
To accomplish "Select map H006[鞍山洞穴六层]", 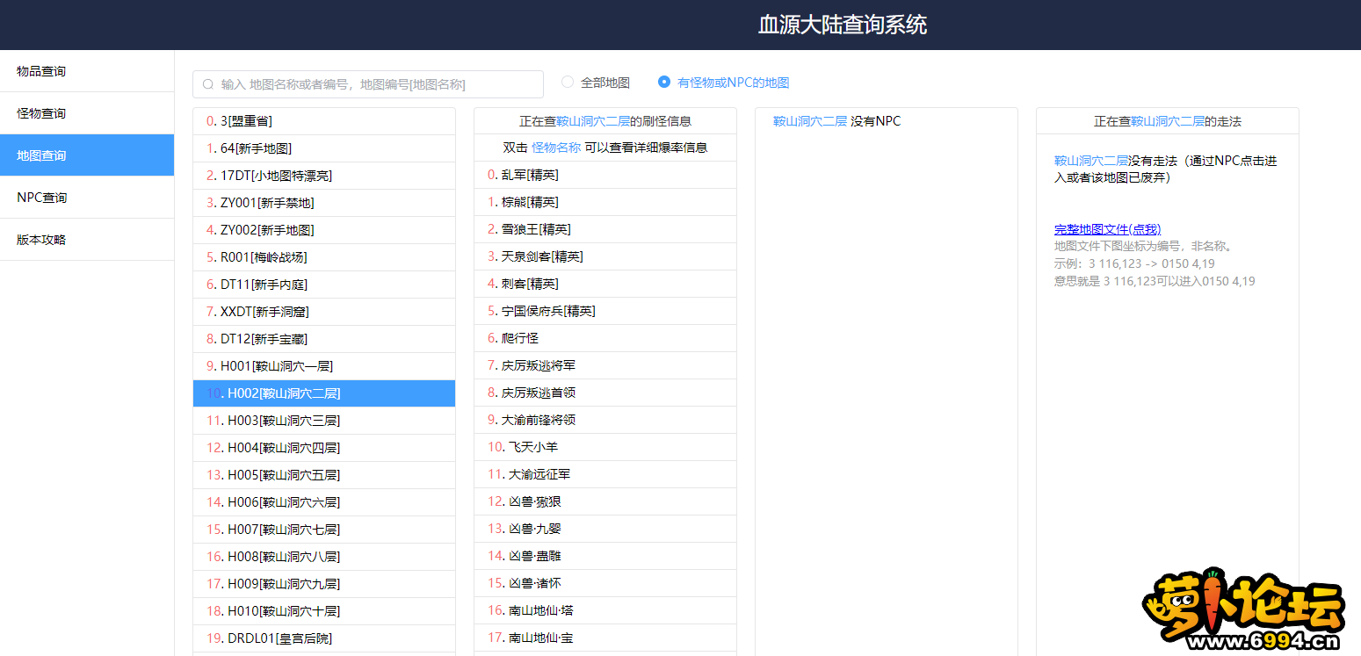I will (x=324, y=502).
